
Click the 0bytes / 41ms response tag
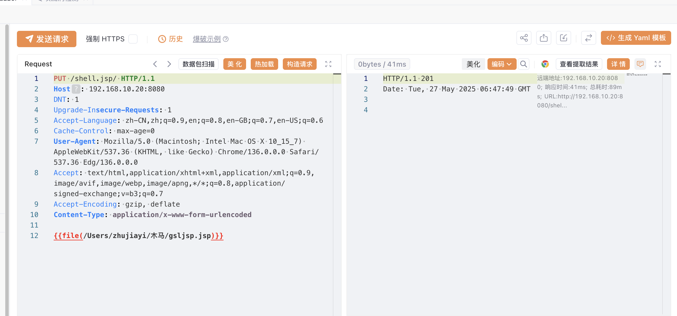tap(382, 64)
